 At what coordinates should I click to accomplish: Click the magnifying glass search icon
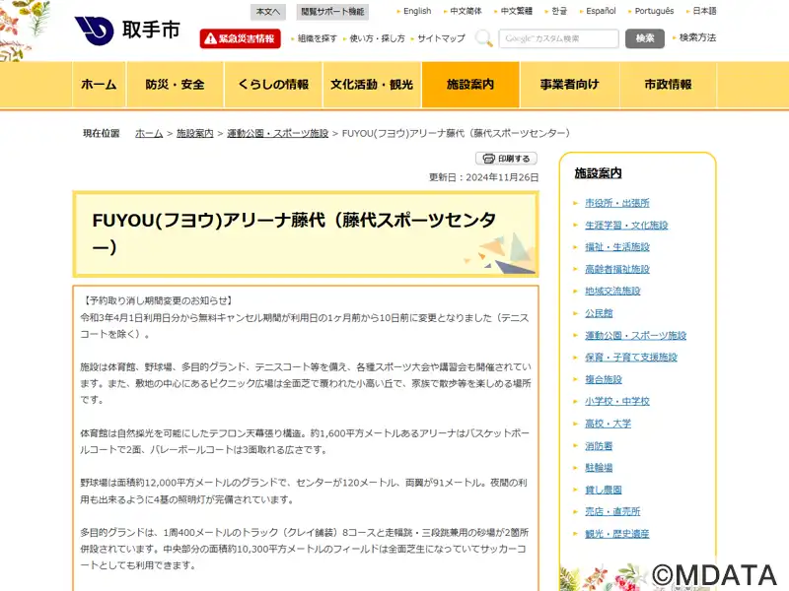484,38
